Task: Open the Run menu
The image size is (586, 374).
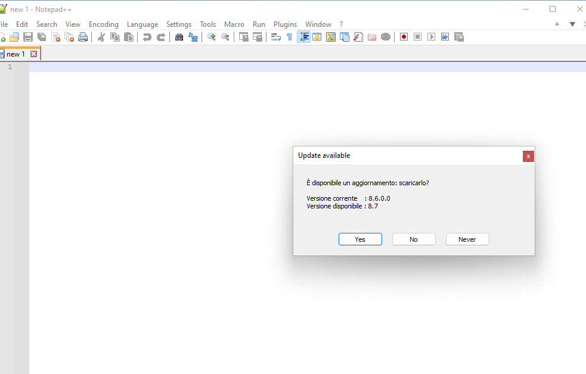Action: 259,24
